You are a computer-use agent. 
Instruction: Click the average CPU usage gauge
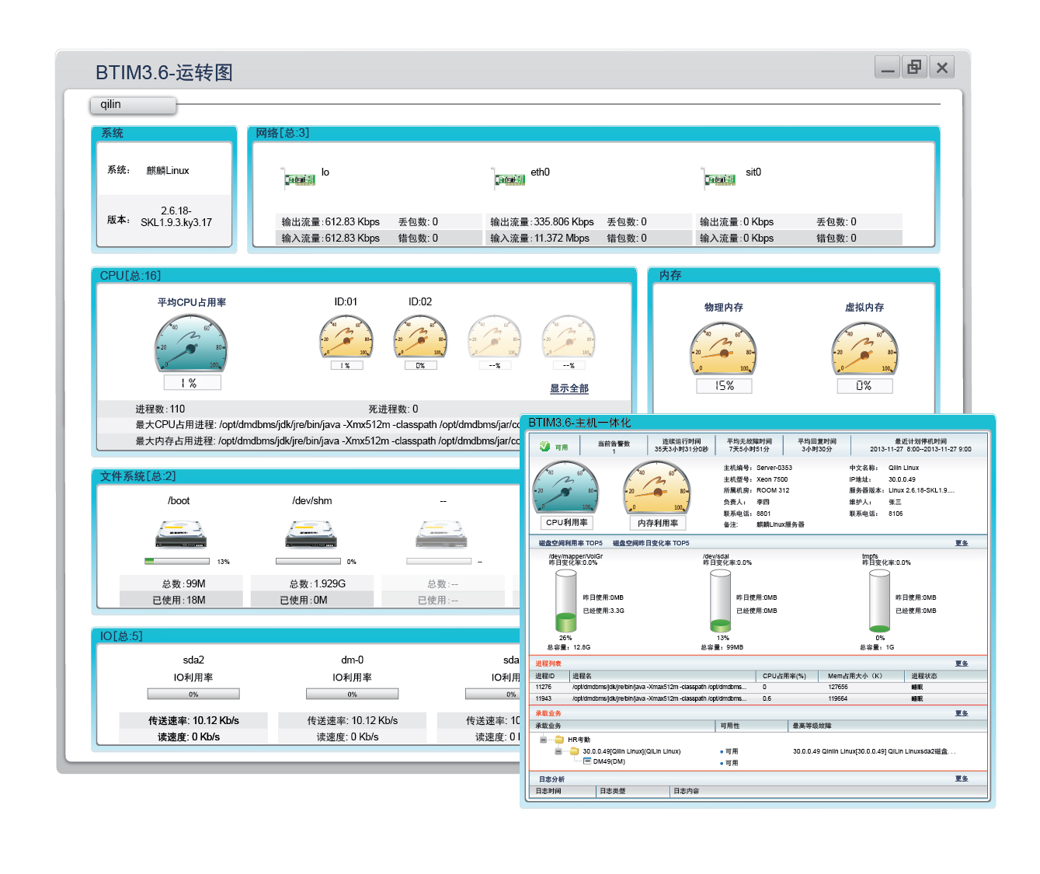click(x=191, y=343)
